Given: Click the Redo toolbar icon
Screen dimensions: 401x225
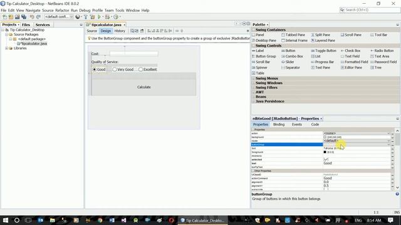Looking at the screenshot, I should (38, 17).
